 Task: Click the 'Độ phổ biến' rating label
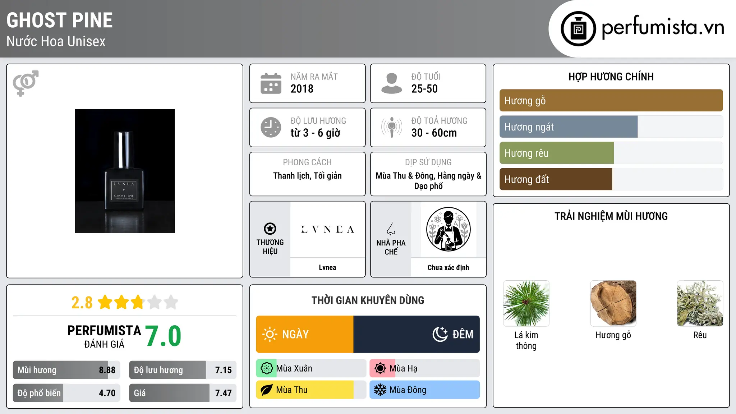(x=39, y=393)
